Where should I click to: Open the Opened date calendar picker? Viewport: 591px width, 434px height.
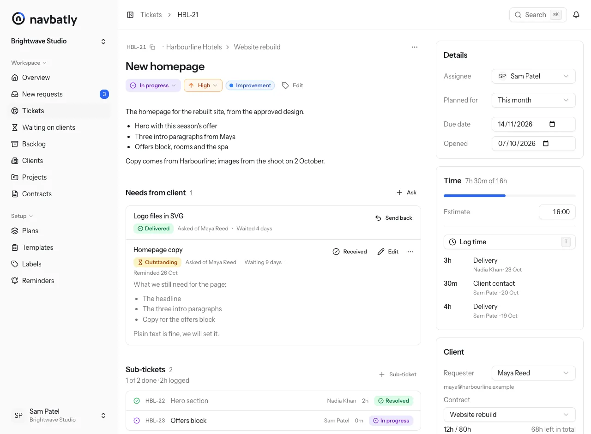pos(546,144)
